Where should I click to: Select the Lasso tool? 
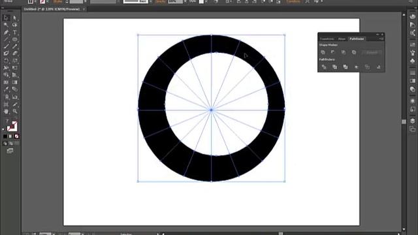coord(14,25)
